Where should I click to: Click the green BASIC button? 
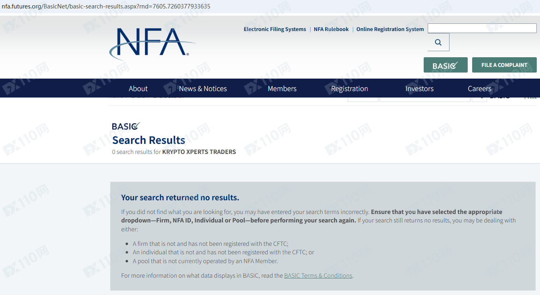click(x=445, y=65)
